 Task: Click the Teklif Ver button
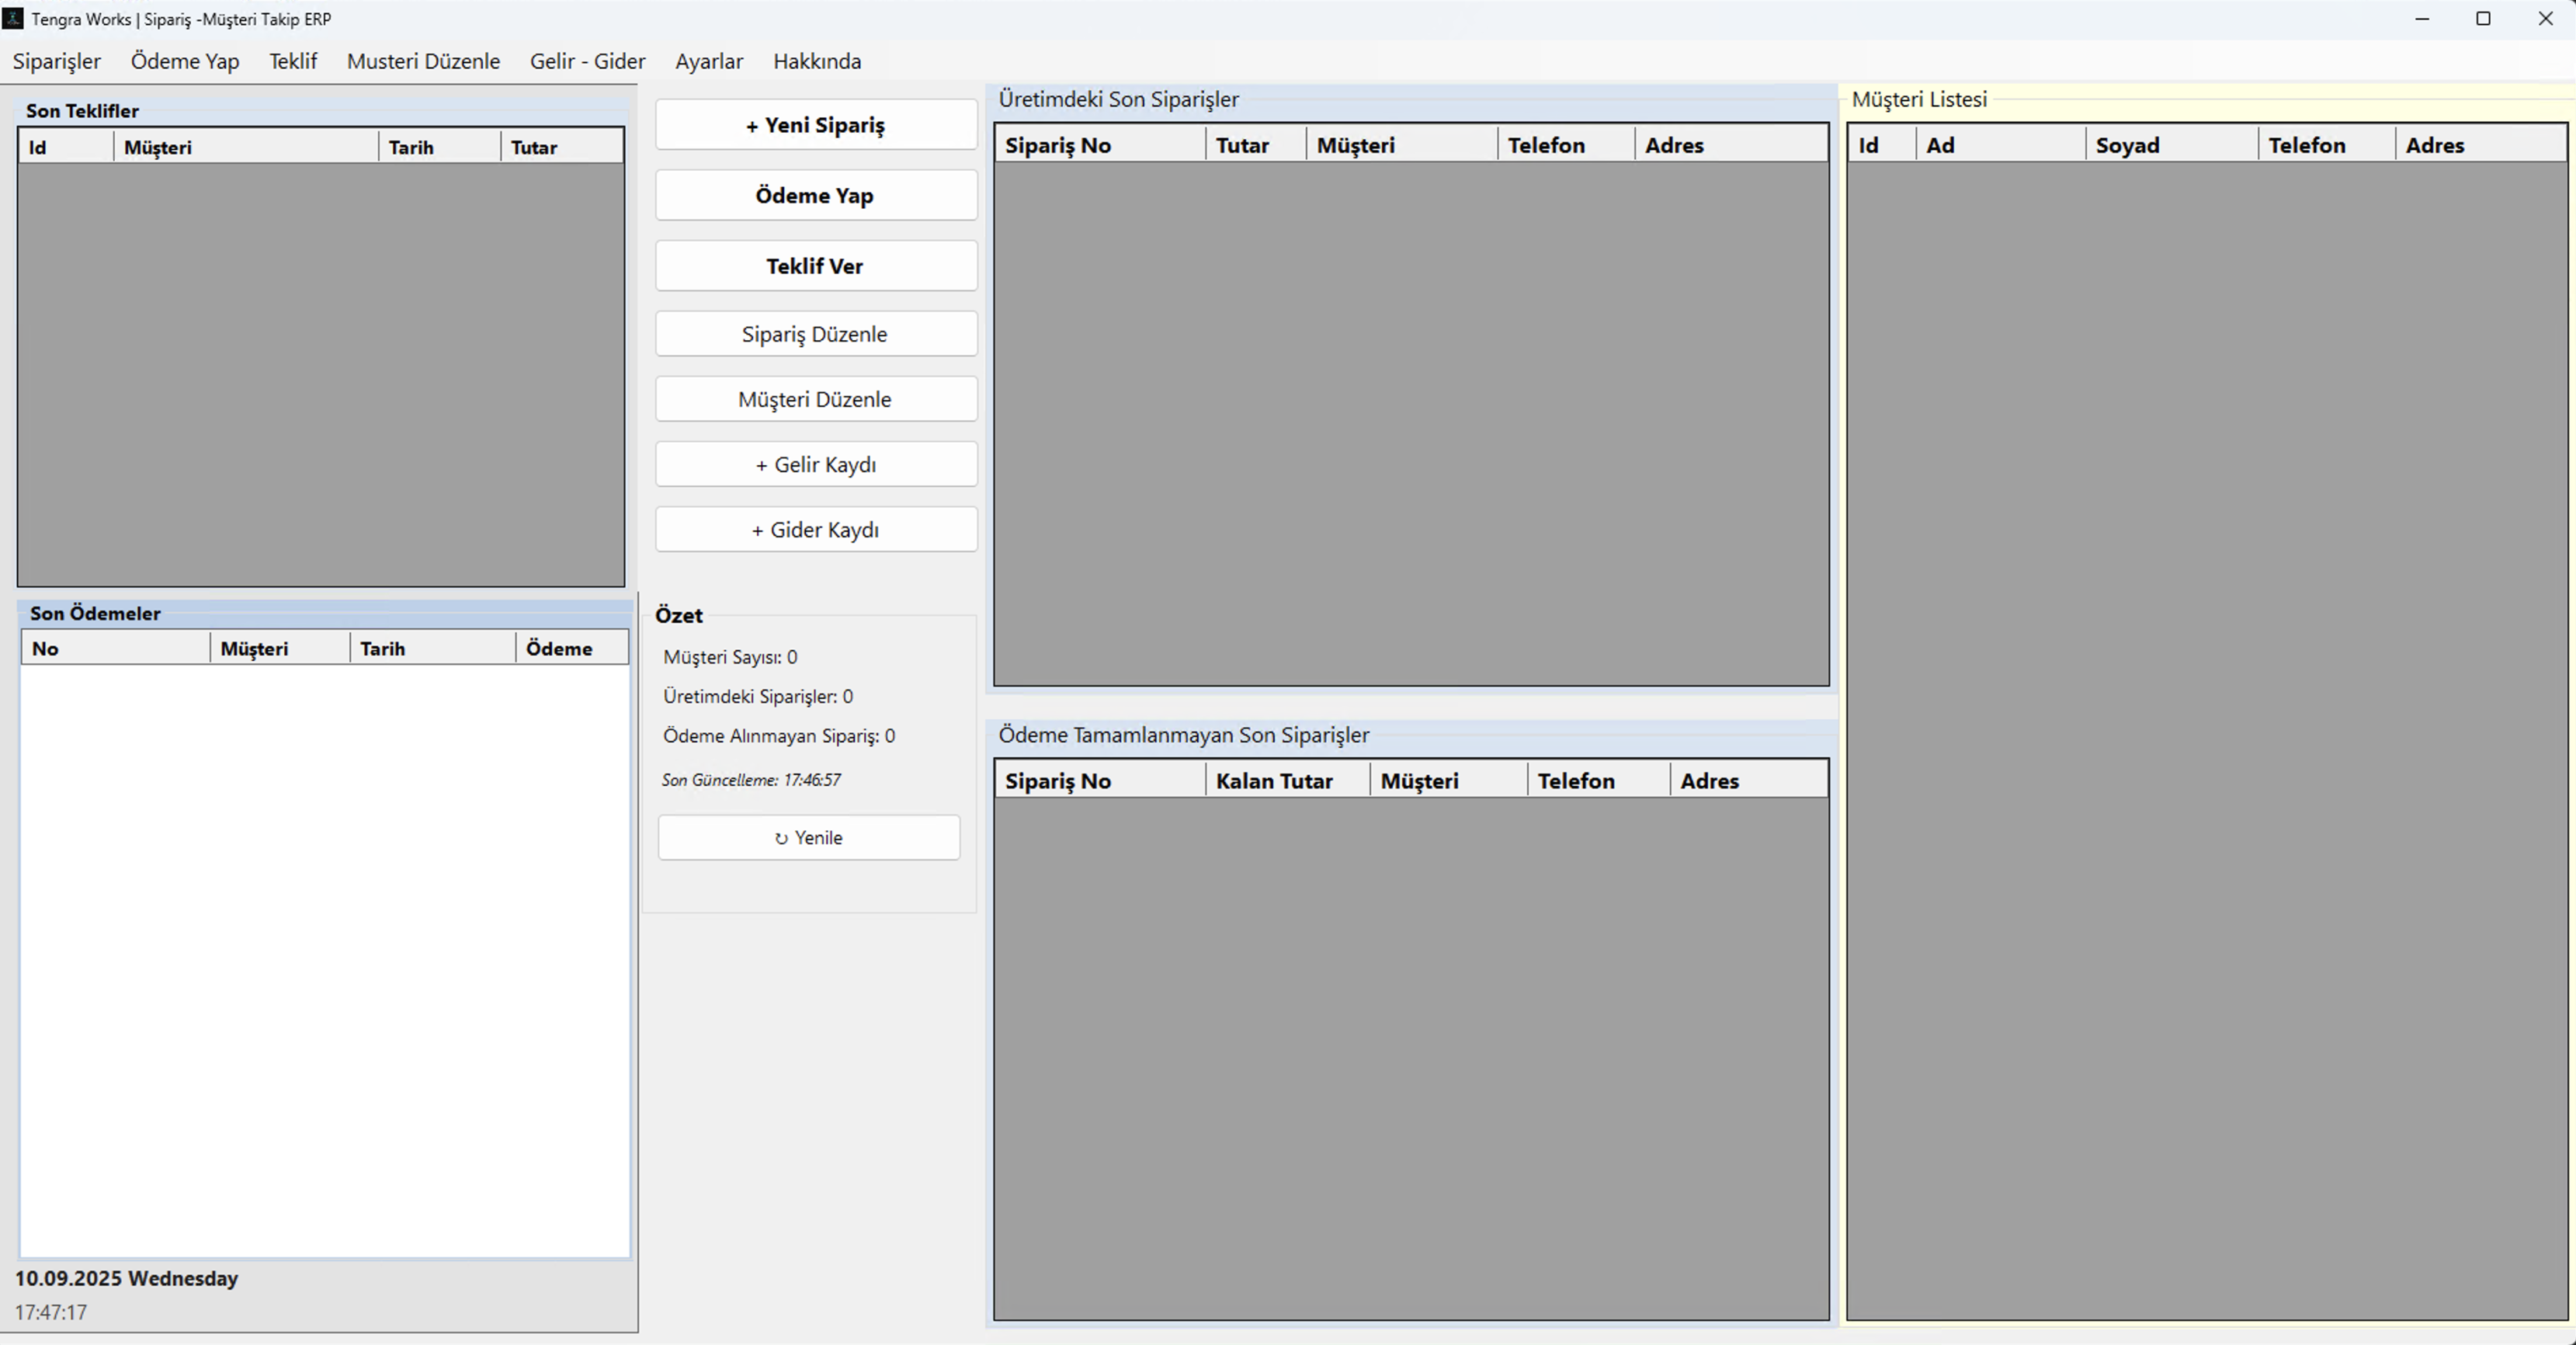815,266
